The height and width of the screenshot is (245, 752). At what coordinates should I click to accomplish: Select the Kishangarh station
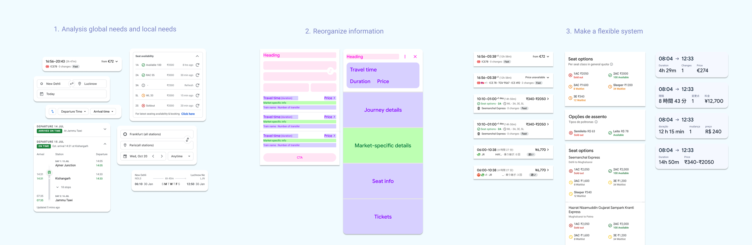63,178
